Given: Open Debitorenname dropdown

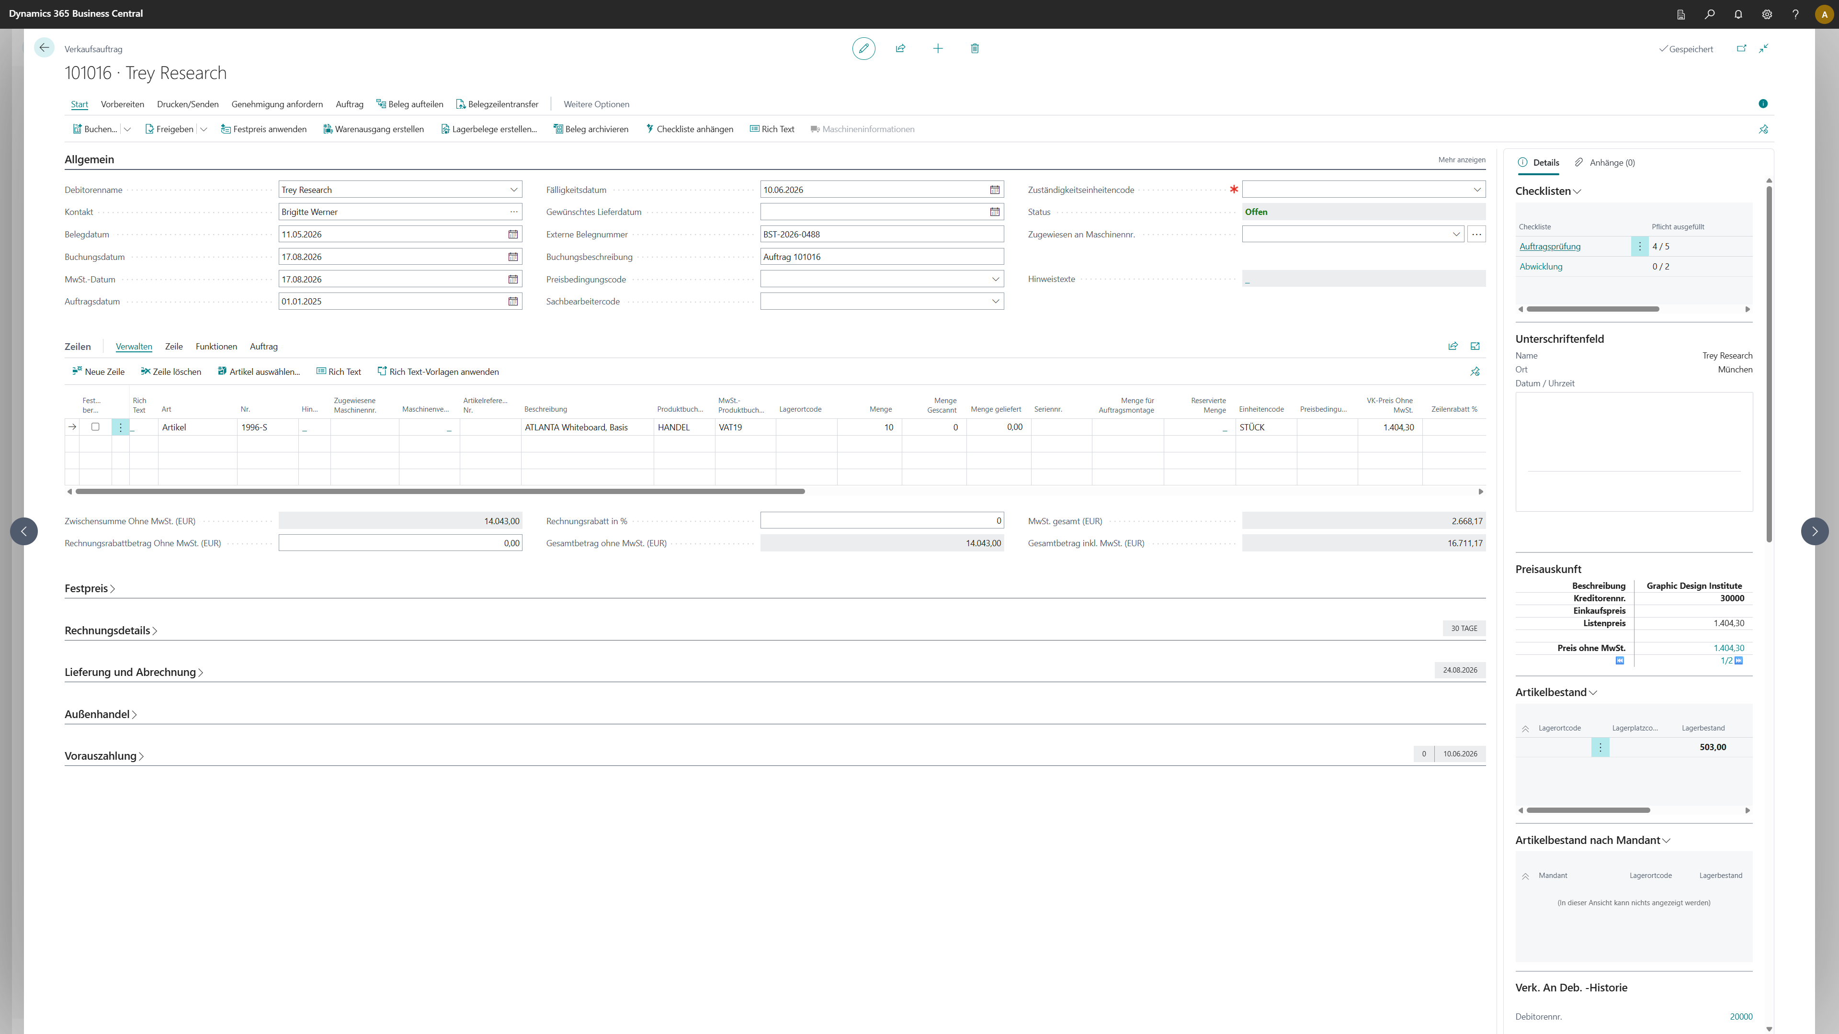Looking at the screenshot, I should pyautogui.click(x=513, y=190).
